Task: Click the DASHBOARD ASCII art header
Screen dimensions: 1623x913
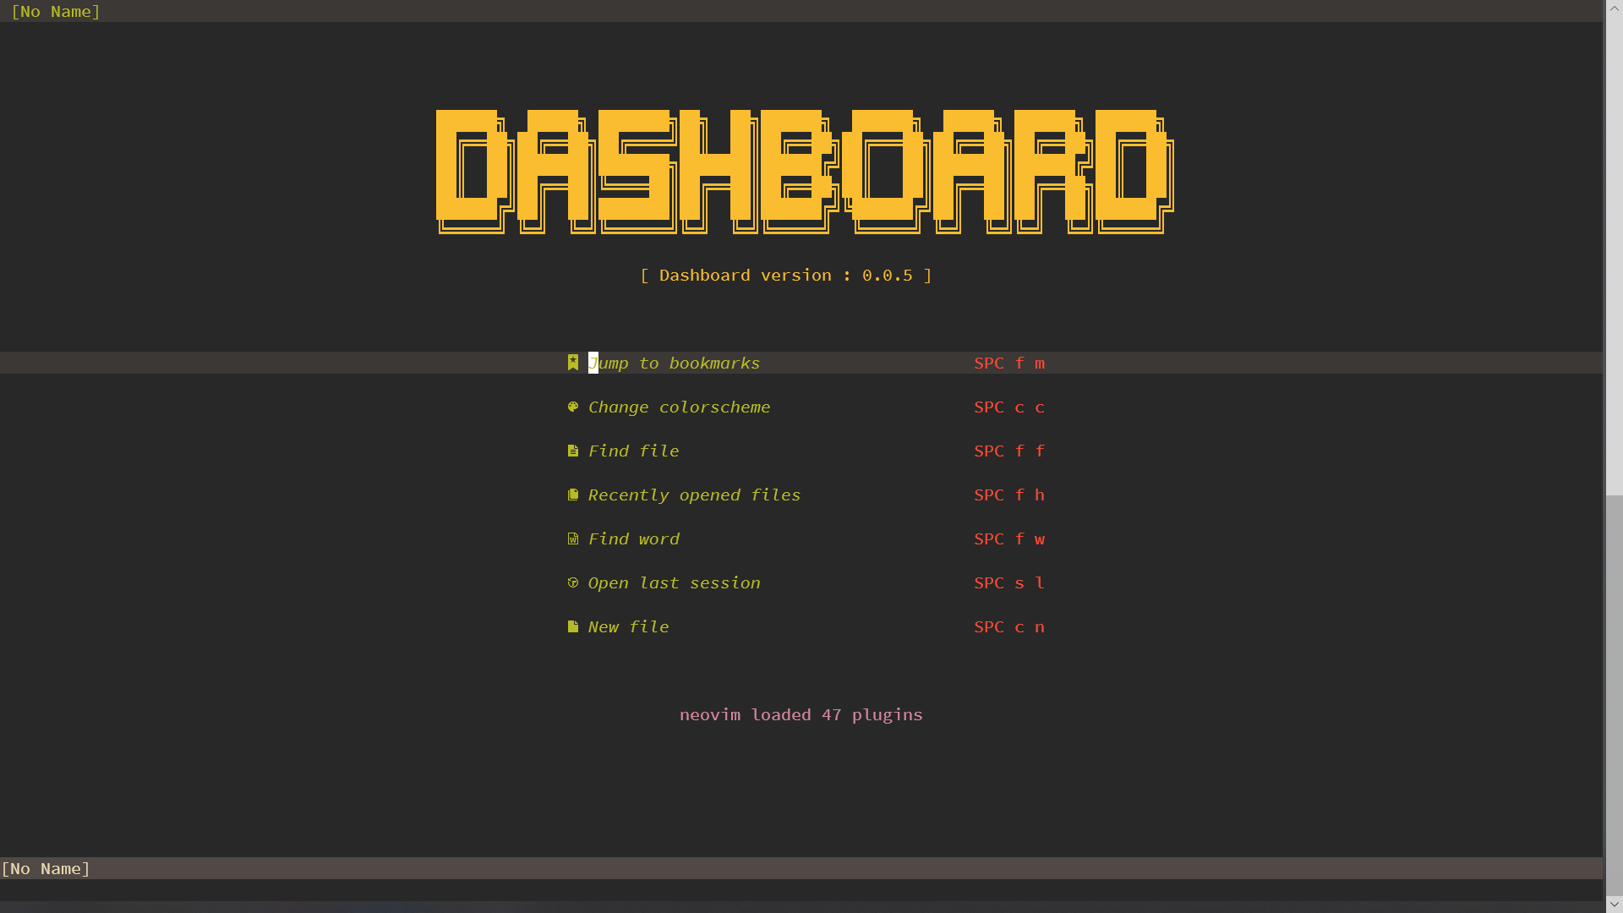Action: (805, 172)
